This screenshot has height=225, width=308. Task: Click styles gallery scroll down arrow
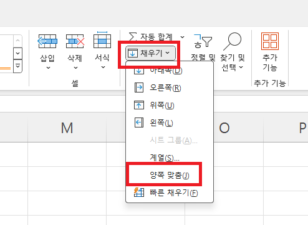point(17,53)
